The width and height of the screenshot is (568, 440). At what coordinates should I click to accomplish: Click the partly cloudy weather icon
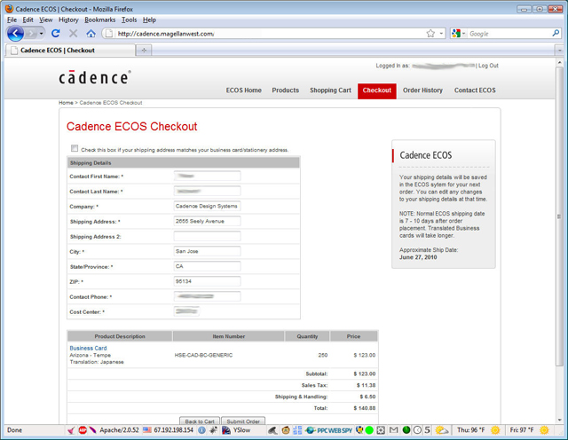pos(442,430)
